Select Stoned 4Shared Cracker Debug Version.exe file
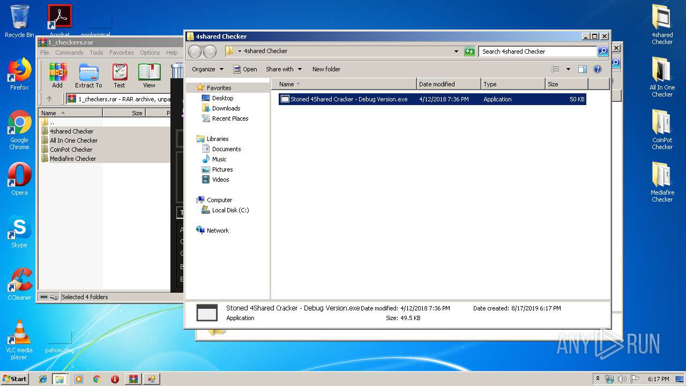 (x=432, y=99)
